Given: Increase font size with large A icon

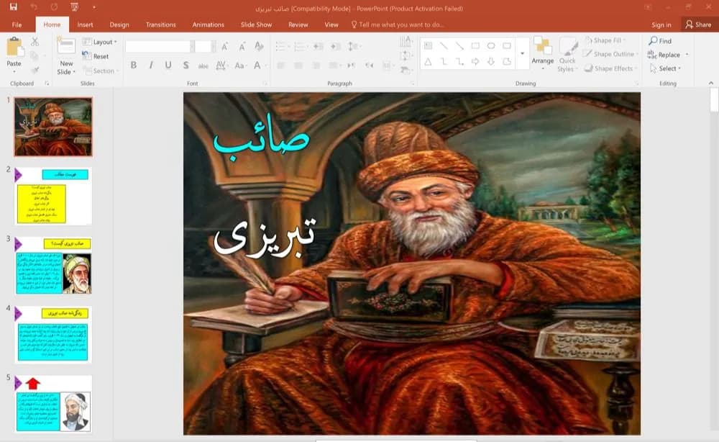Looking at the screenshot, I should pos(224,46).
